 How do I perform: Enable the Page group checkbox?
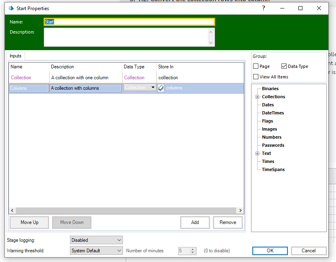[256, 66]
